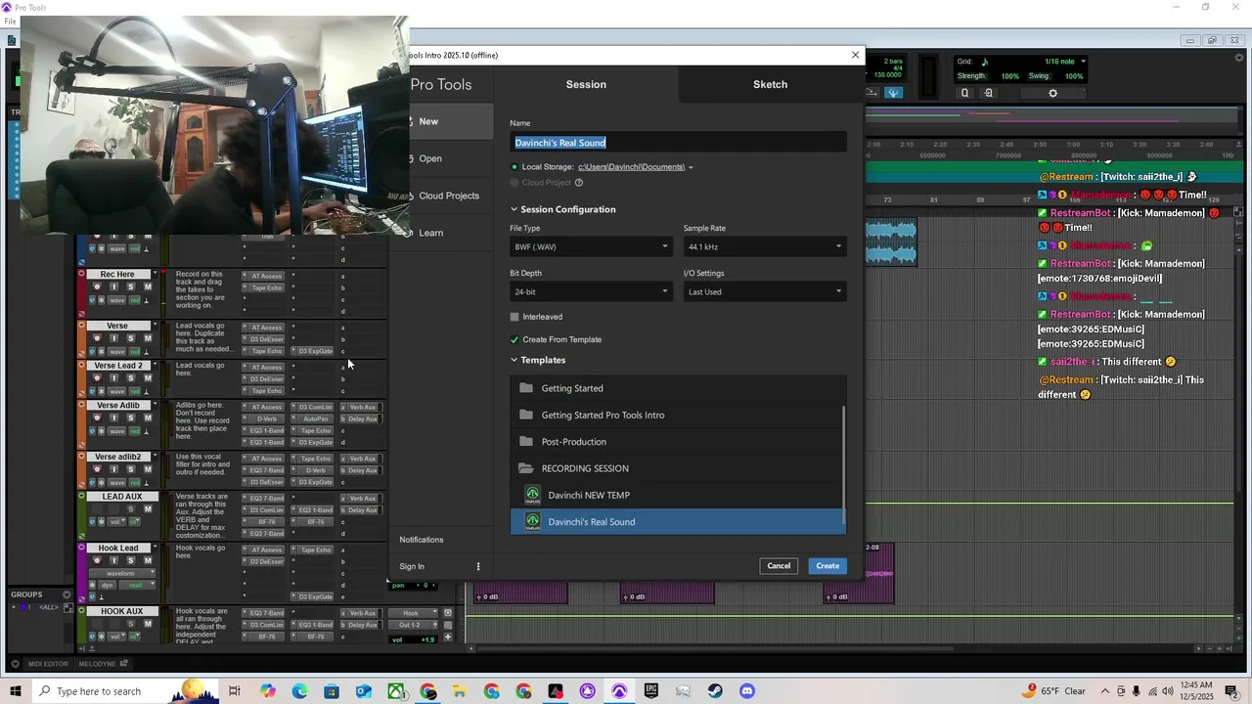Switch to the Session tab
The image size is (1252, 704).
click(586, 84)
